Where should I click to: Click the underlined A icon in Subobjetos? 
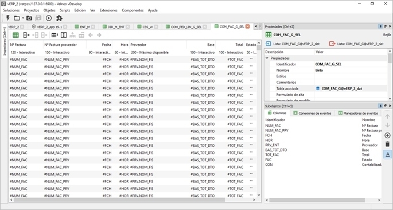(387, 154)
